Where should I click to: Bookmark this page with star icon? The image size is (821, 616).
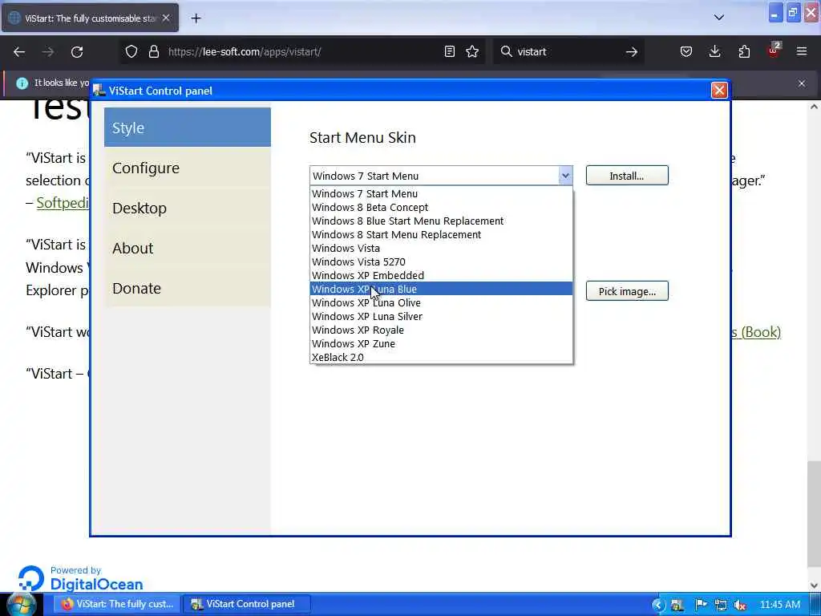click(472, 51)
